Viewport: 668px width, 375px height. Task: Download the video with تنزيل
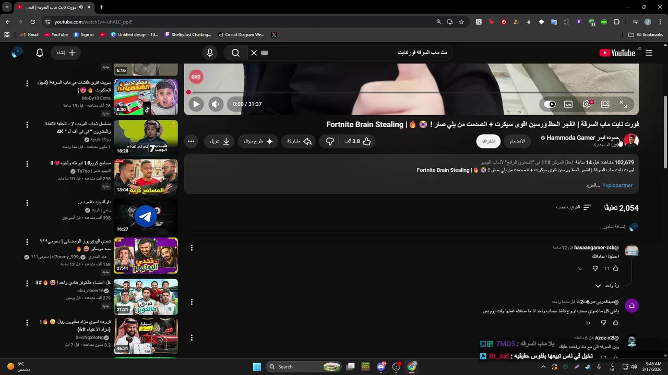pos(220,141)
